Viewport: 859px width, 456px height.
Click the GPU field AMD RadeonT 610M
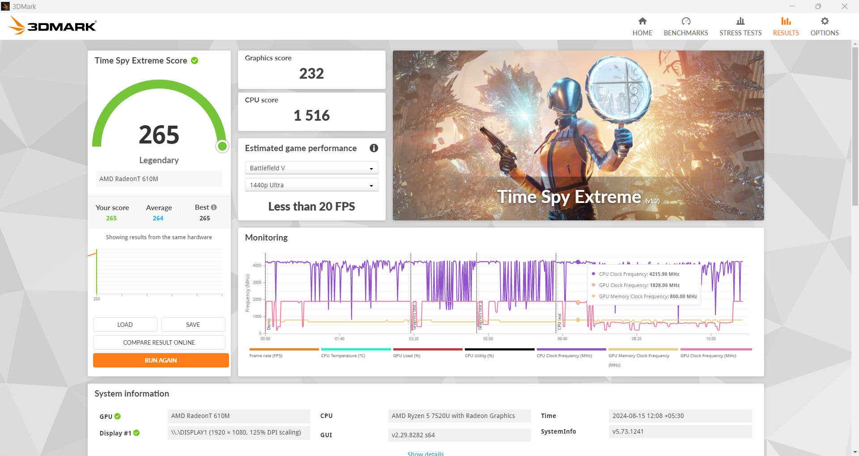tap(239, 416)
